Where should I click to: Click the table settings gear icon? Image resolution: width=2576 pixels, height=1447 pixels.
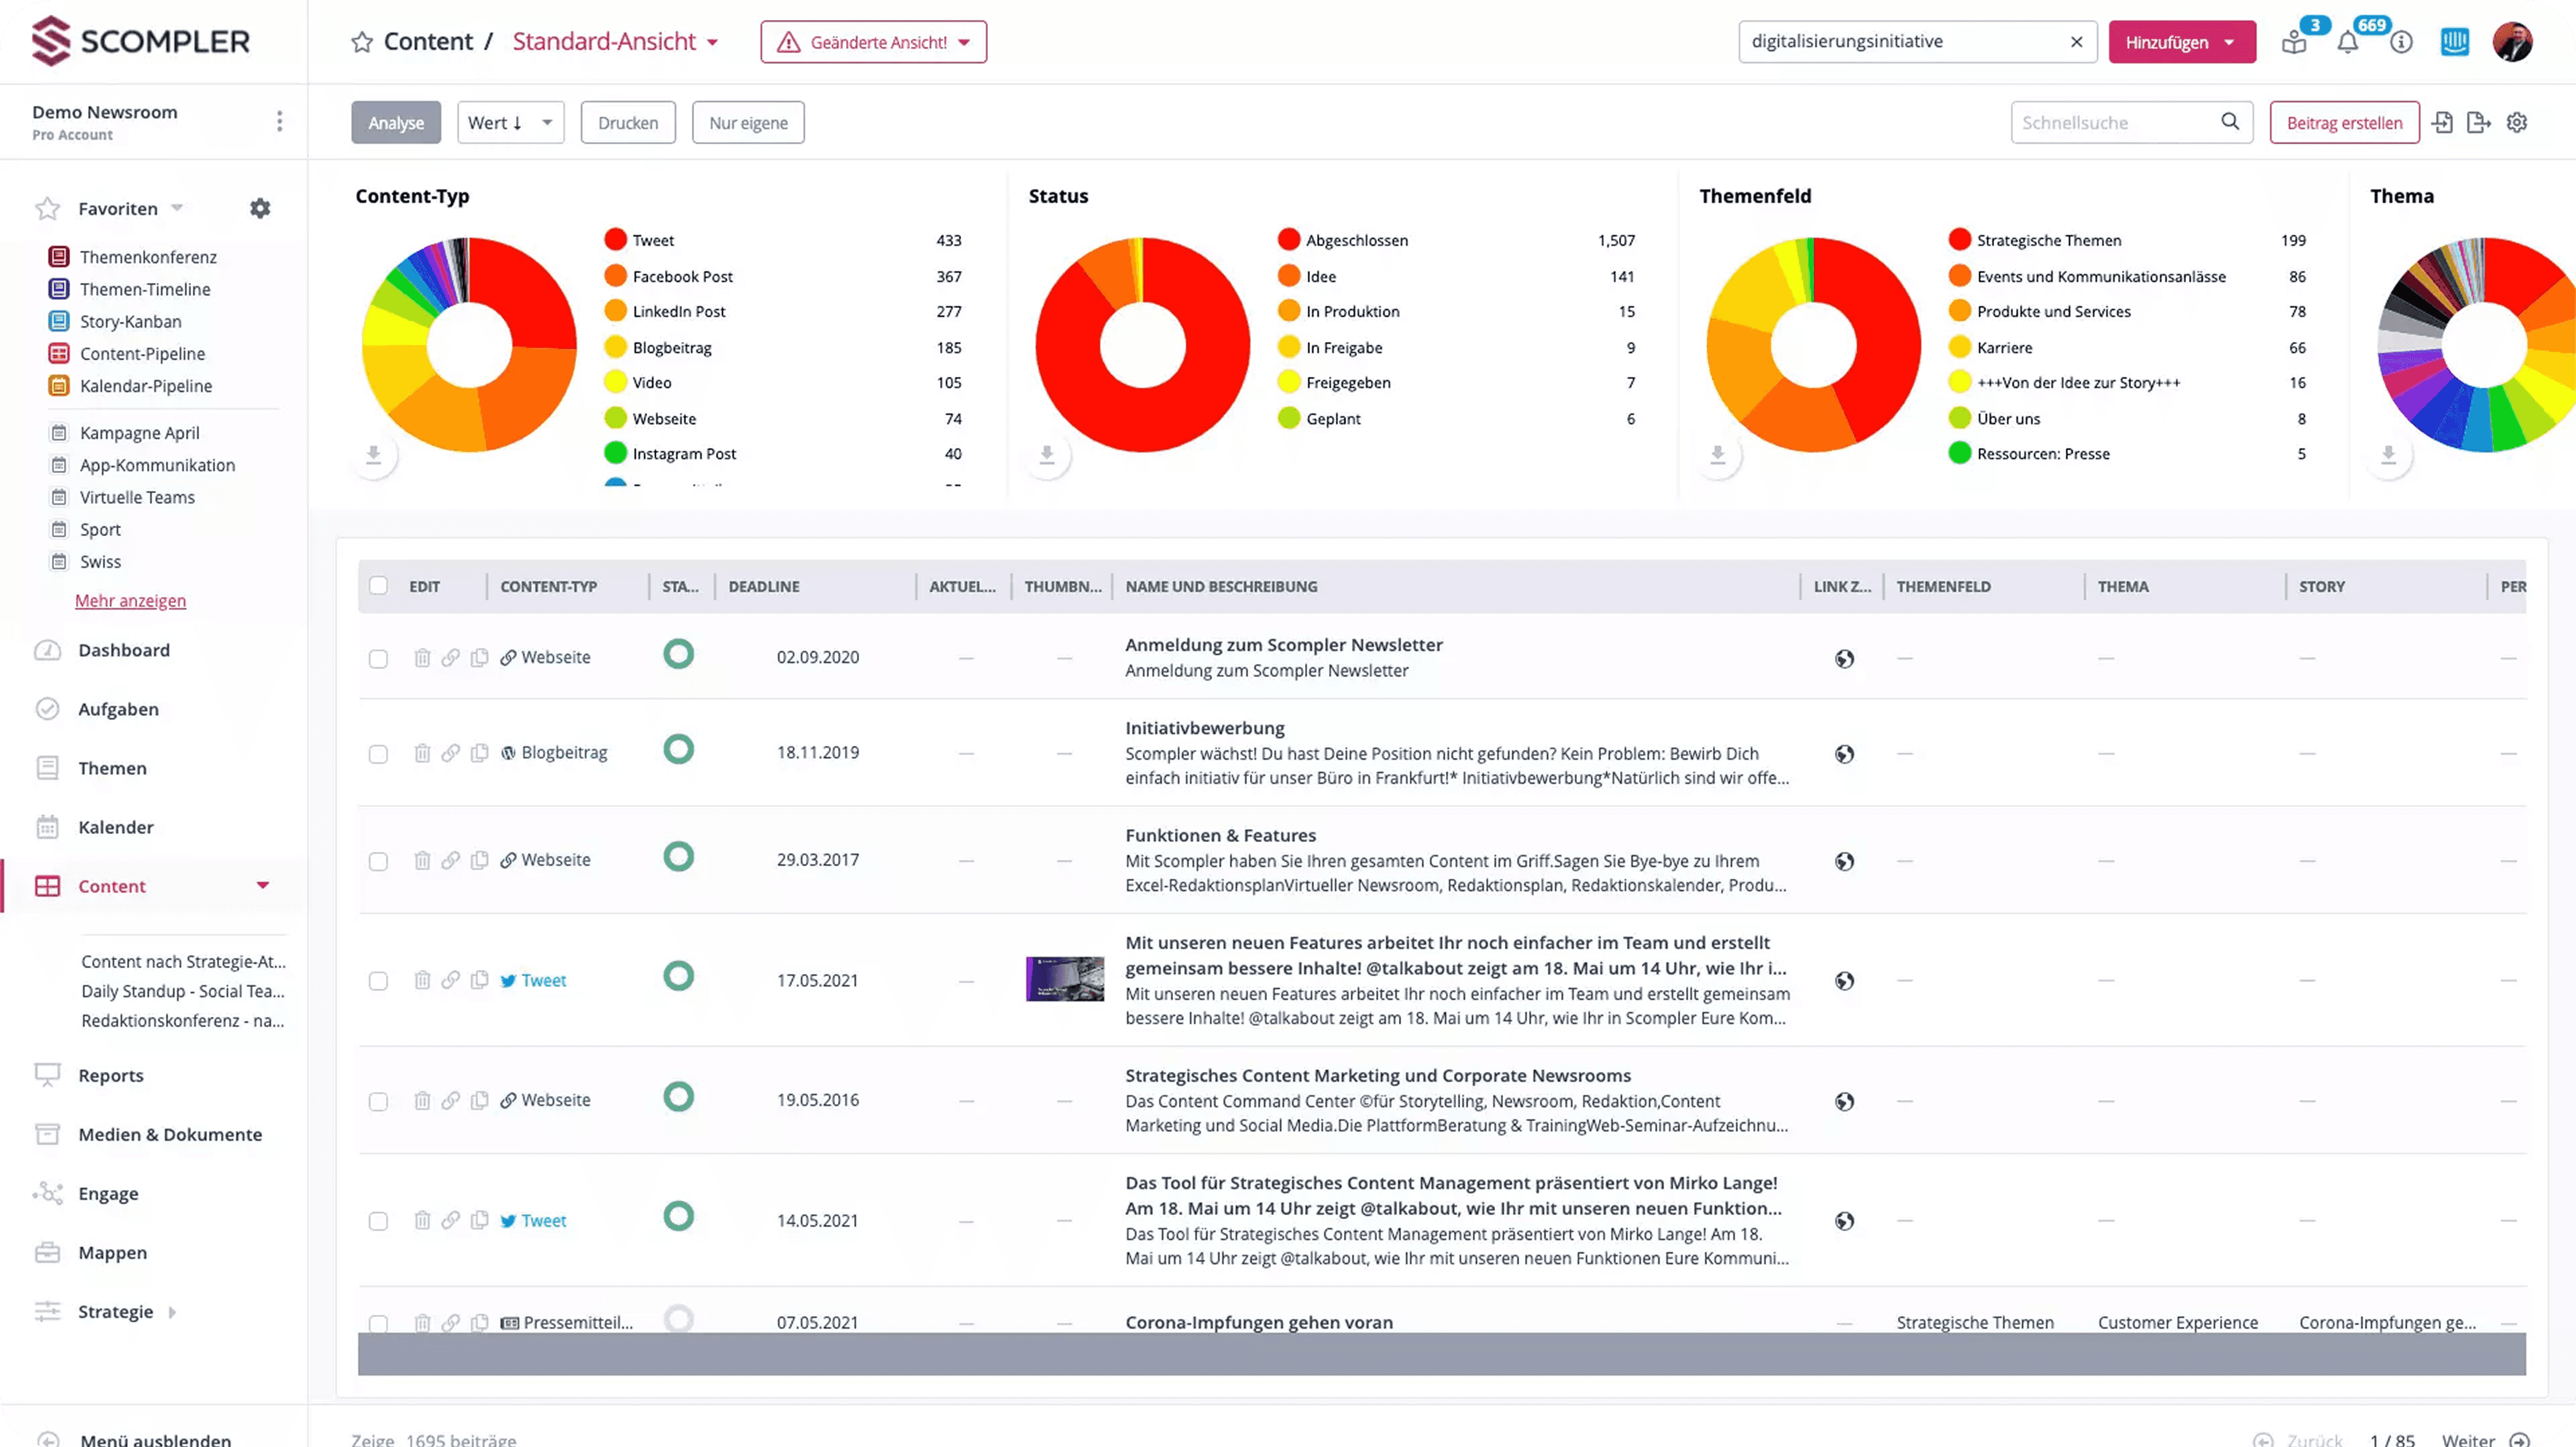[x=2517, y=122]
